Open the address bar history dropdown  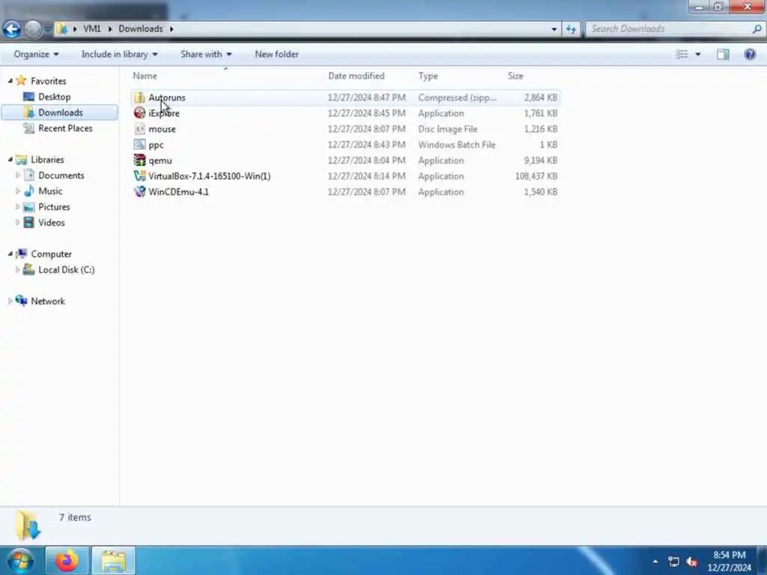pyautogui.click(x=554, y=29)
